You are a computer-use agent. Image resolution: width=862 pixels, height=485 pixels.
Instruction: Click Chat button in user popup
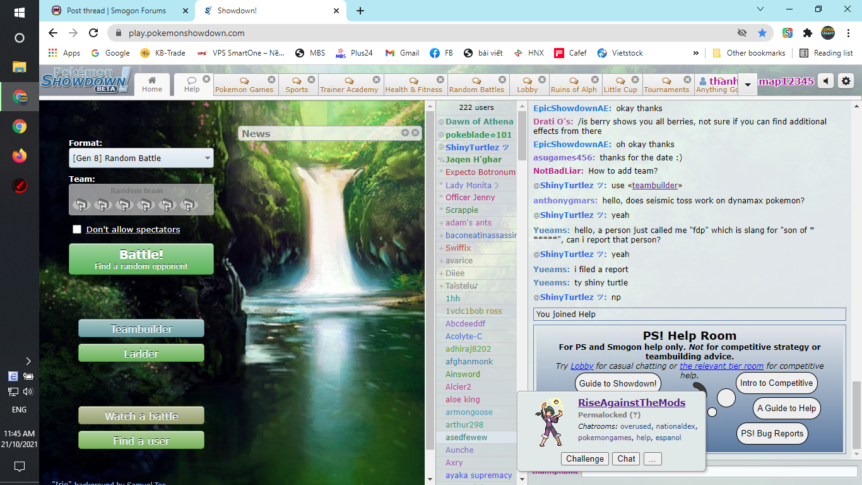point(626,458)
